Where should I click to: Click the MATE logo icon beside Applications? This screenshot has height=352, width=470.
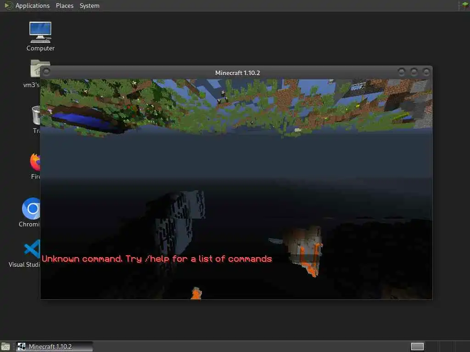(8, 5)
